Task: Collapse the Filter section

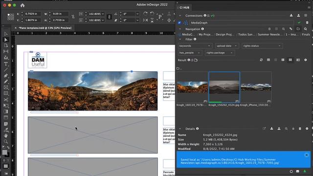Action: coord(180,39)
